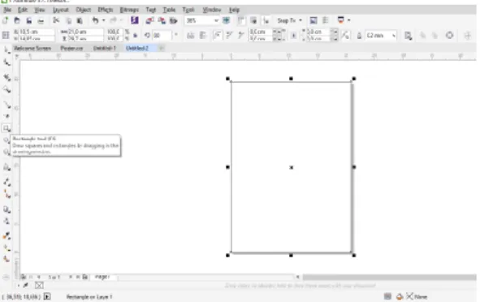Copy the selection with the Copy icon
This screenshot has height=302, width=480.
pyautogui.click(x=68, y=21)
